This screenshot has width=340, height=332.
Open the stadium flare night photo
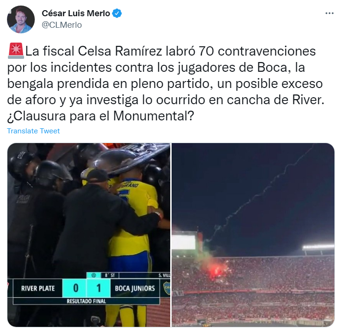(253, 235)
